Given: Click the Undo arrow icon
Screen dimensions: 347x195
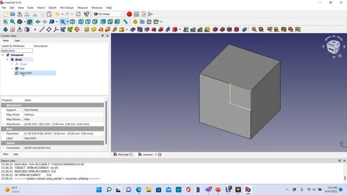Looking at the screenshot, I should [x=57, y=14].
